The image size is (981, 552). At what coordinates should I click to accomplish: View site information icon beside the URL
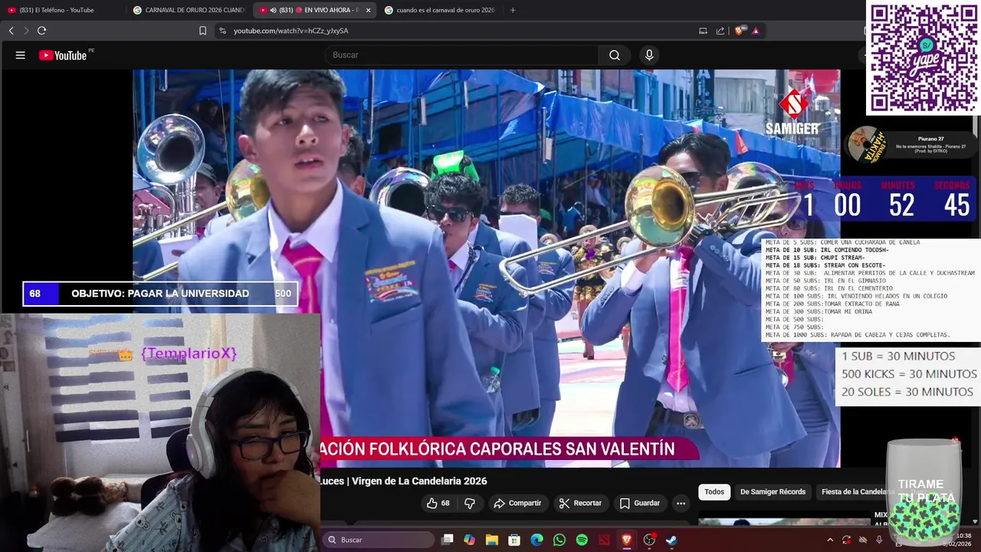pyautogui.click(x=222, y=31)
